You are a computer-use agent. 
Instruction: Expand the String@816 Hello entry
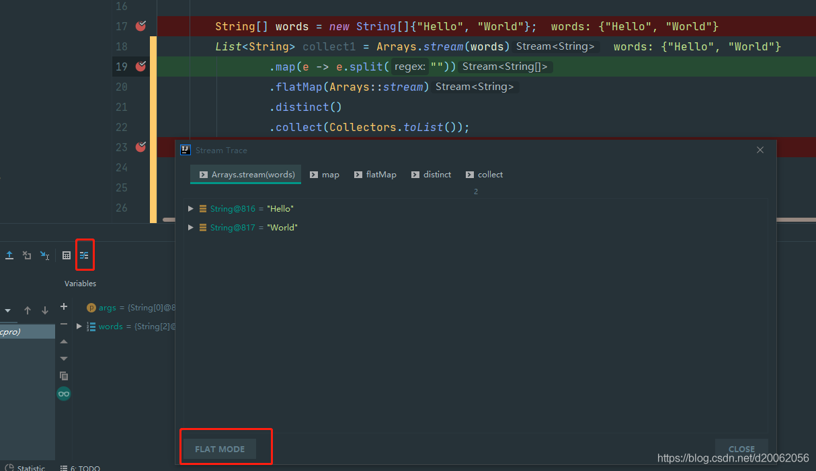[190, 208]
